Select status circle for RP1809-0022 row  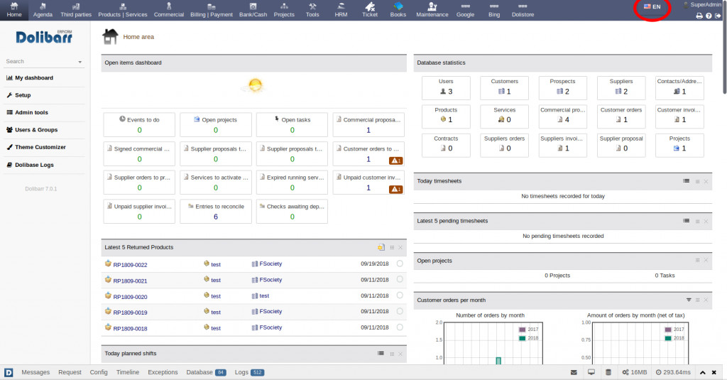click(x=400, y=264)
